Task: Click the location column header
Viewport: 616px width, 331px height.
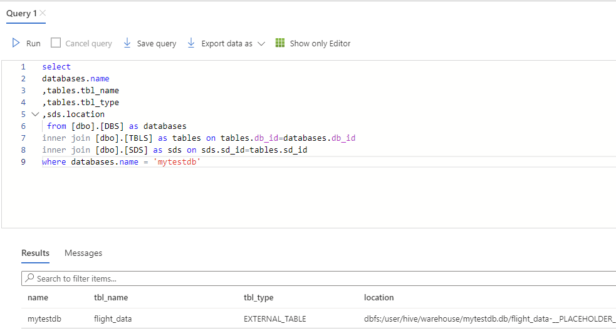Action: tap(379, 297)
